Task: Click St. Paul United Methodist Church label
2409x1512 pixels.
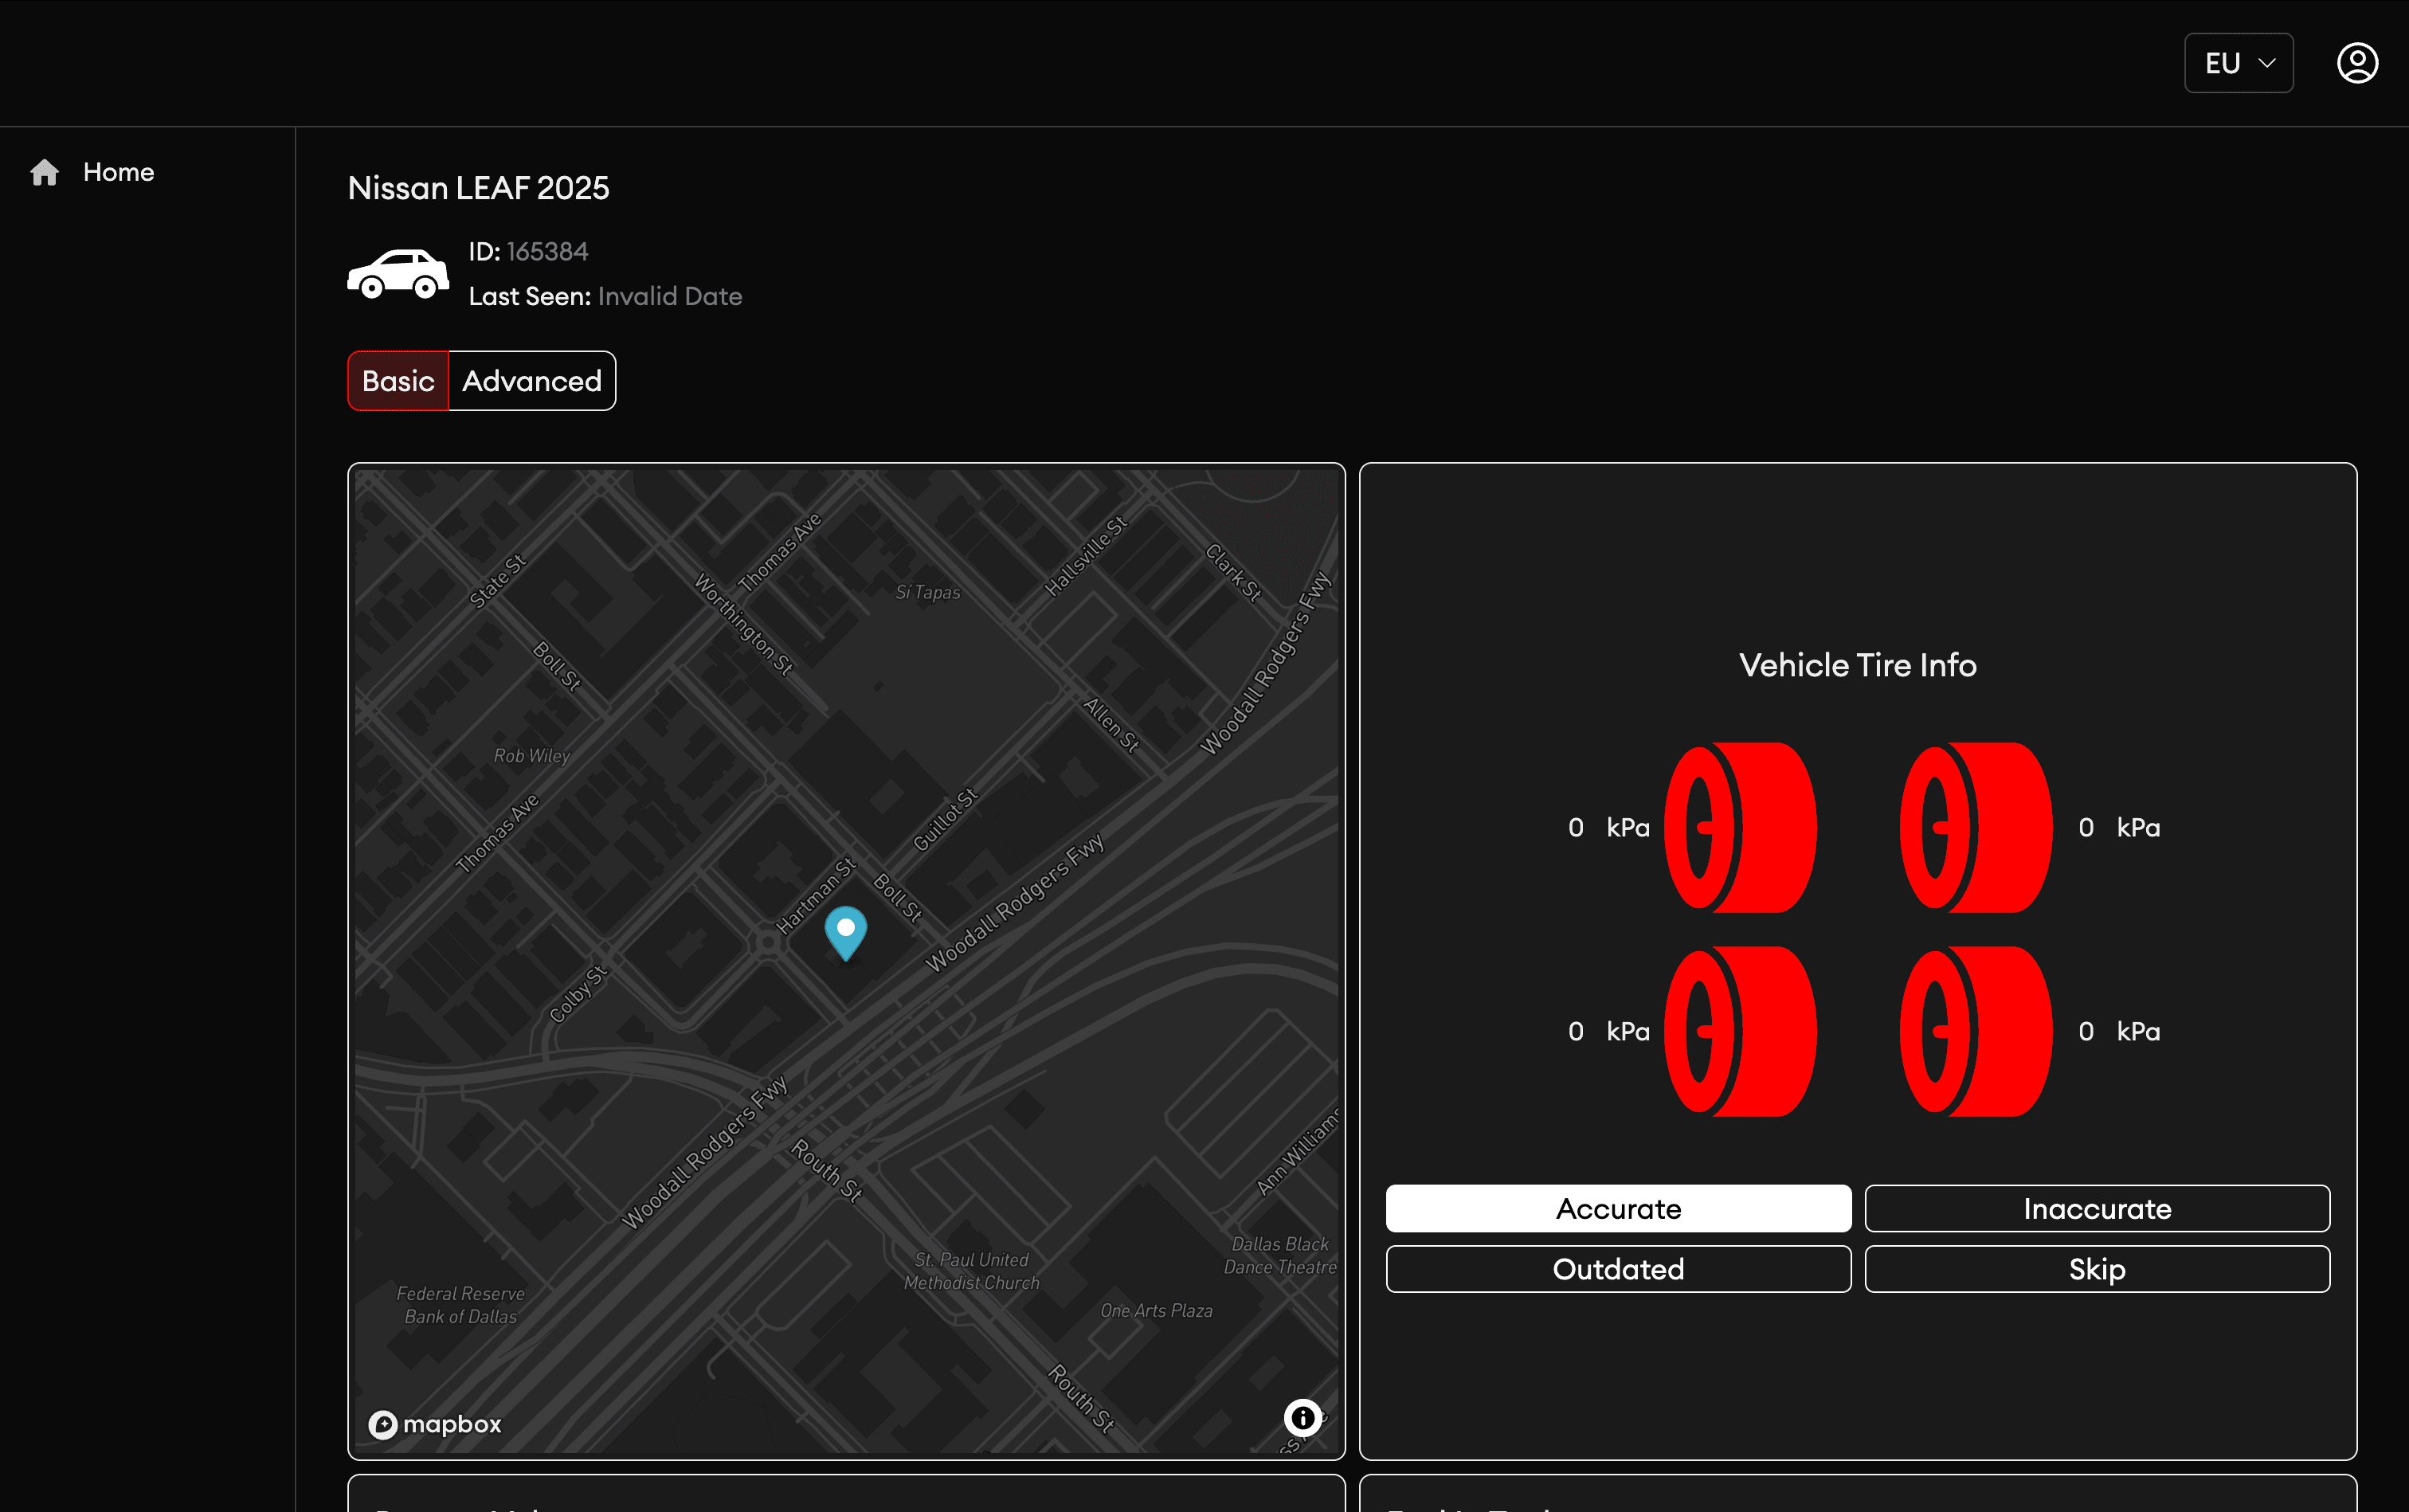Action: pos(971,1271)
